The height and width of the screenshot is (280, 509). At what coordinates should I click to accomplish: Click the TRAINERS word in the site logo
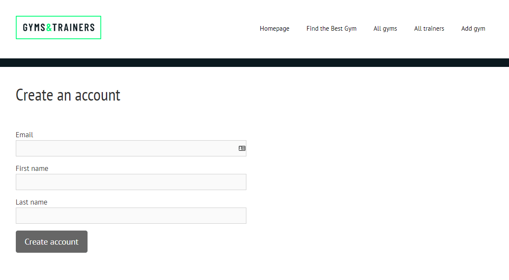pyautogui.click(x=74, y=28)
